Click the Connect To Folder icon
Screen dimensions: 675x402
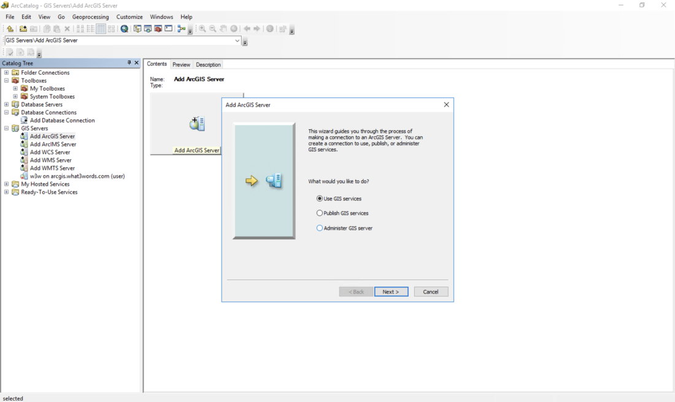23,29
